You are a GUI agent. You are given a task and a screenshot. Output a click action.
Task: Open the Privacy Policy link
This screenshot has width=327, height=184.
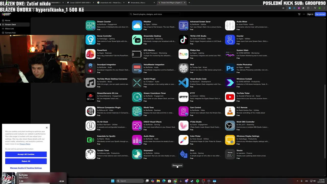(25, 144)
